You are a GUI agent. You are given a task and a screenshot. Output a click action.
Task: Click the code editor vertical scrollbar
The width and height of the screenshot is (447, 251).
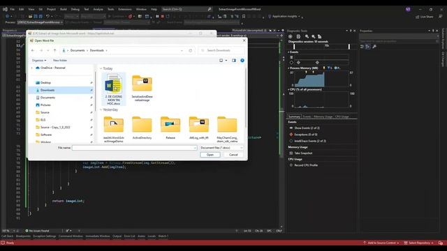[x=281, y=134]
